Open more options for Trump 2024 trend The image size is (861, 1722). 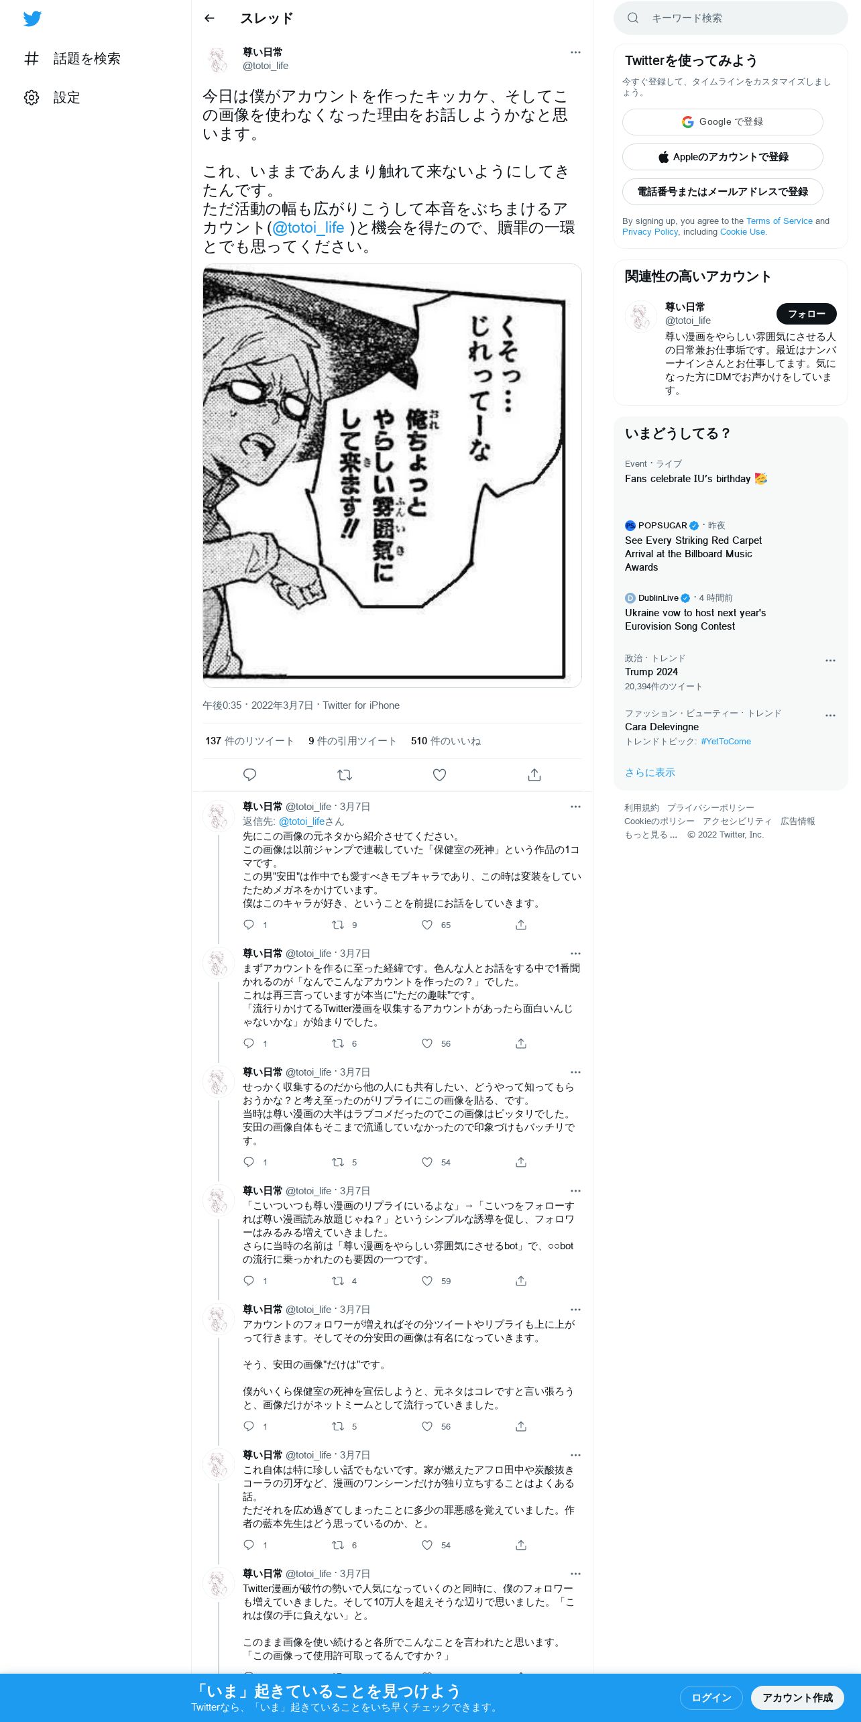[x=830, y=661]
